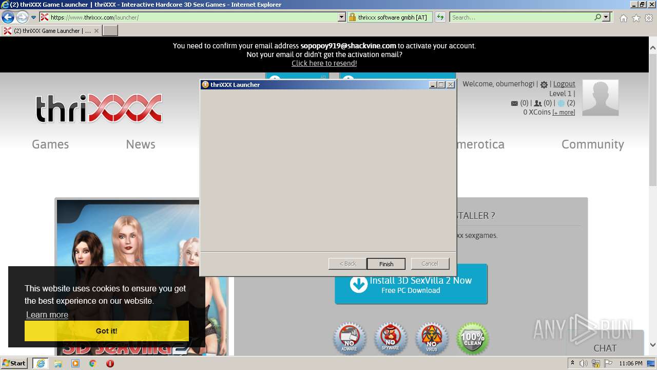Close the thriXXX Launcher dialog
The image size is (657, 370).
(x=451, y=85)
